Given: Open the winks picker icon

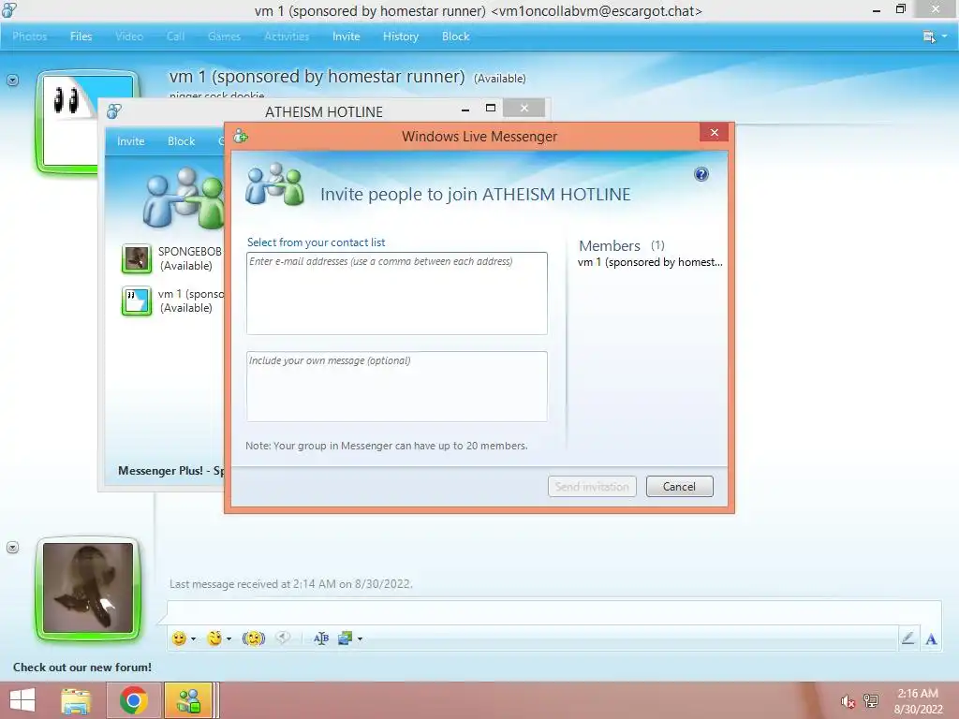Looking at the screenshot, I should pyautogui.click(x=214, y=638).
